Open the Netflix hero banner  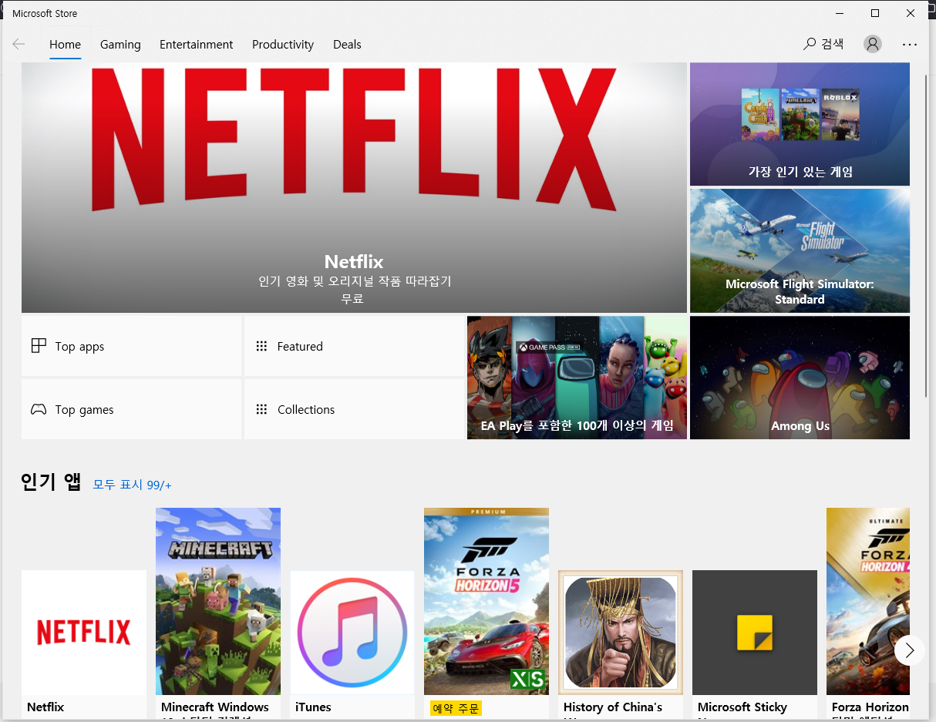(354, 187)
